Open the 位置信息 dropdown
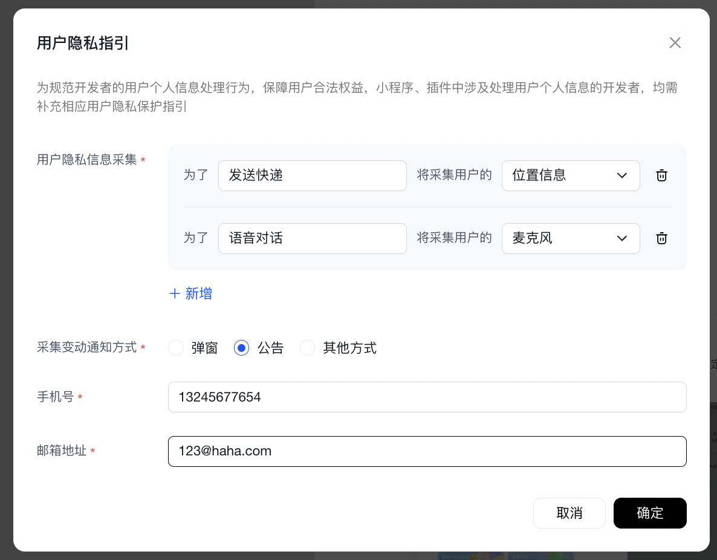Image resolution: width=717 pixels, height=560 pixels. [562, 175]
